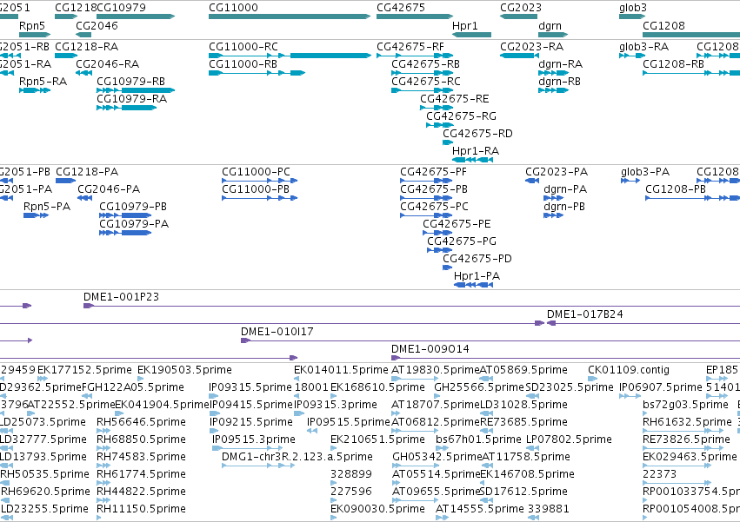Select the CG10979-PB protein feature
The height and width of the screenshot is (522, 740).
125,215
